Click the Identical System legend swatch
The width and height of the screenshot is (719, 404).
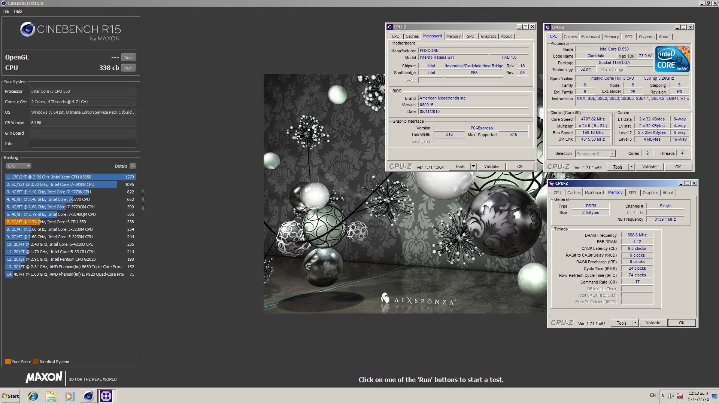[36, 362]
